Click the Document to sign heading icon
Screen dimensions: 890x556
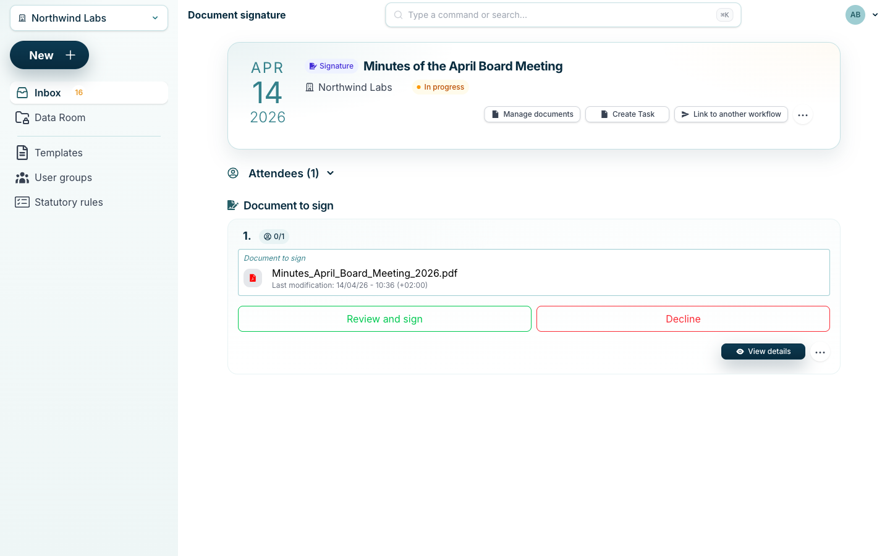pos(233,205)
